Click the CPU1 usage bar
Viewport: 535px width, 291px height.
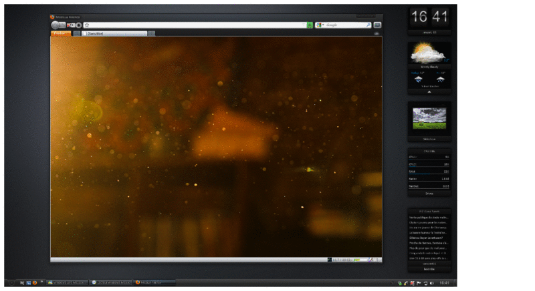[x=429, y=158]
